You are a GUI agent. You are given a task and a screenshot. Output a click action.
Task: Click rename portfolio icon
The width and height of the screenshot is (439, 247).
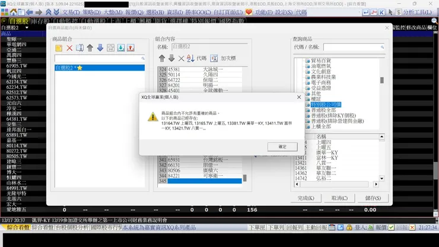coord(80,48)
